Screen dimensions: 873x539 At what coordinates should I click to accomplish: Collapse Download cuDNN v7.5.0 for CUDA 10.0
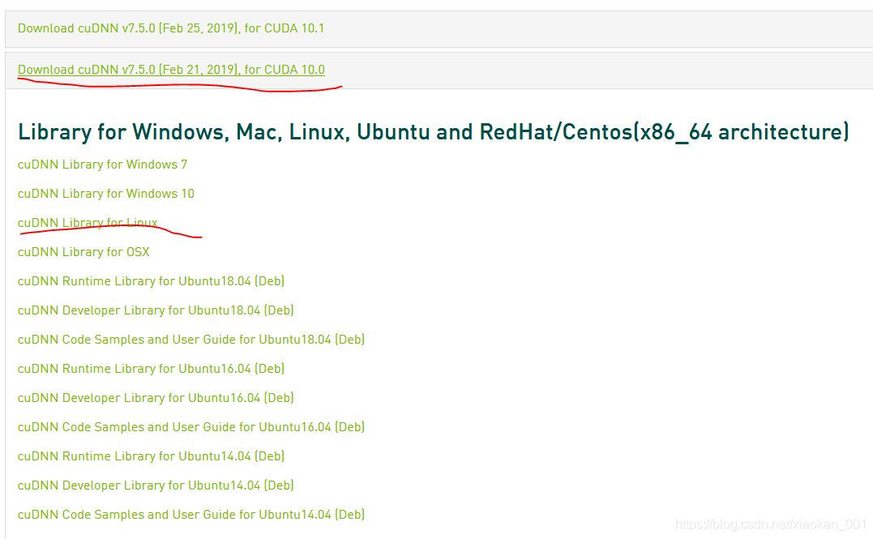tap(172, 70)
